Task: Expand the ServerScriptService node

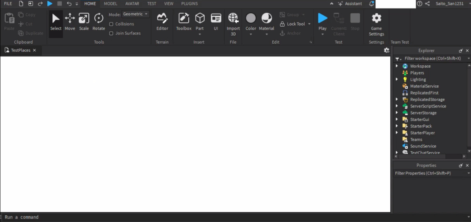Action: tap(397, 106)
